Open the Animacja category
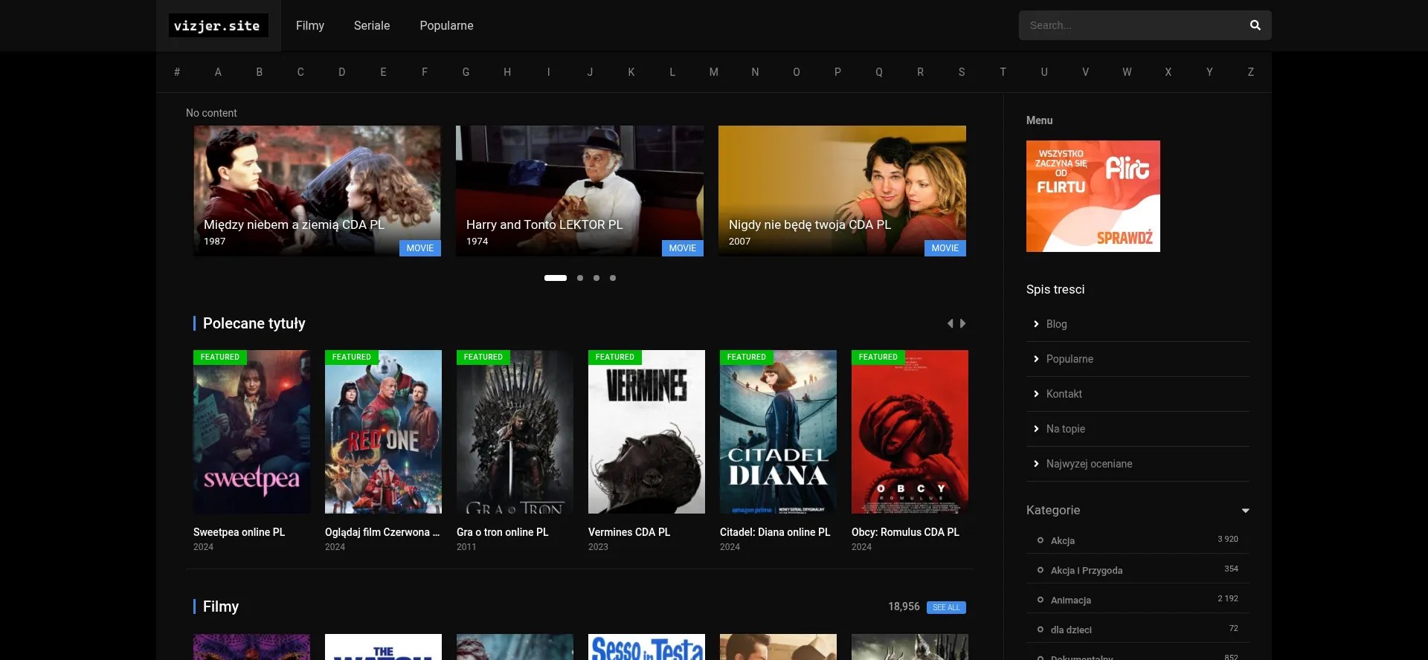Screen dimensions: 1428x660 [1071, 600]
